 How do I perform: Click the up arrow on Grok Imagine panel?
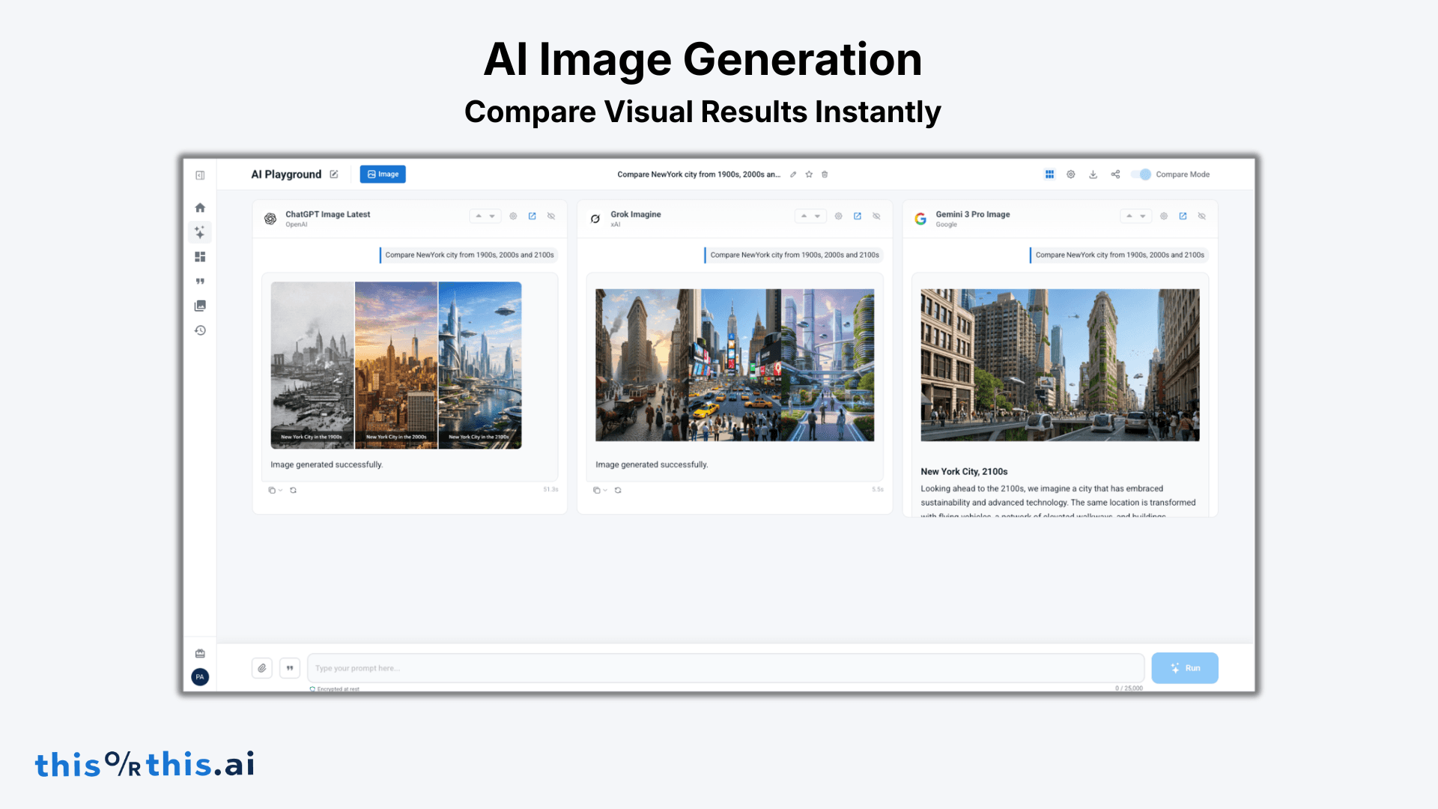(803, 215)
